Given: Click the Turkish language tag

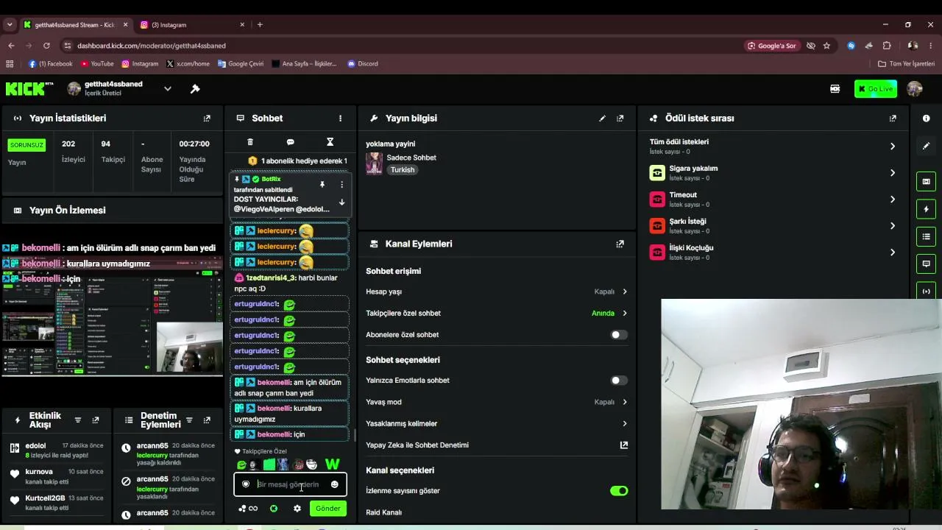Looking at the screenshot, I should point(403,170).
